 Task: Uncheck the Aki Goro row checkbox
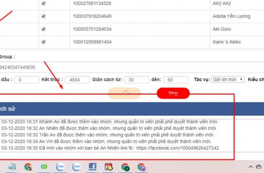click(44, 29)
